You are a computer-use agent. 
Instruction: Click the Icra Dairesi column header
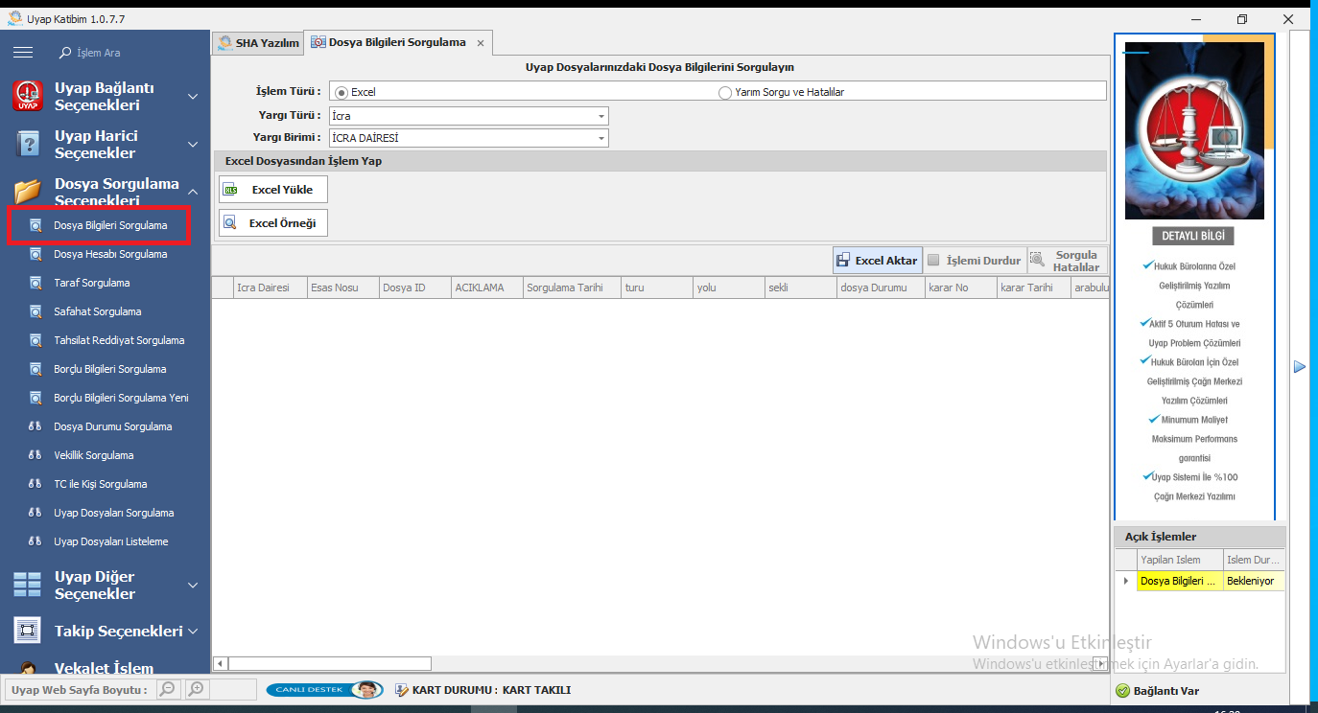[271, 287]
